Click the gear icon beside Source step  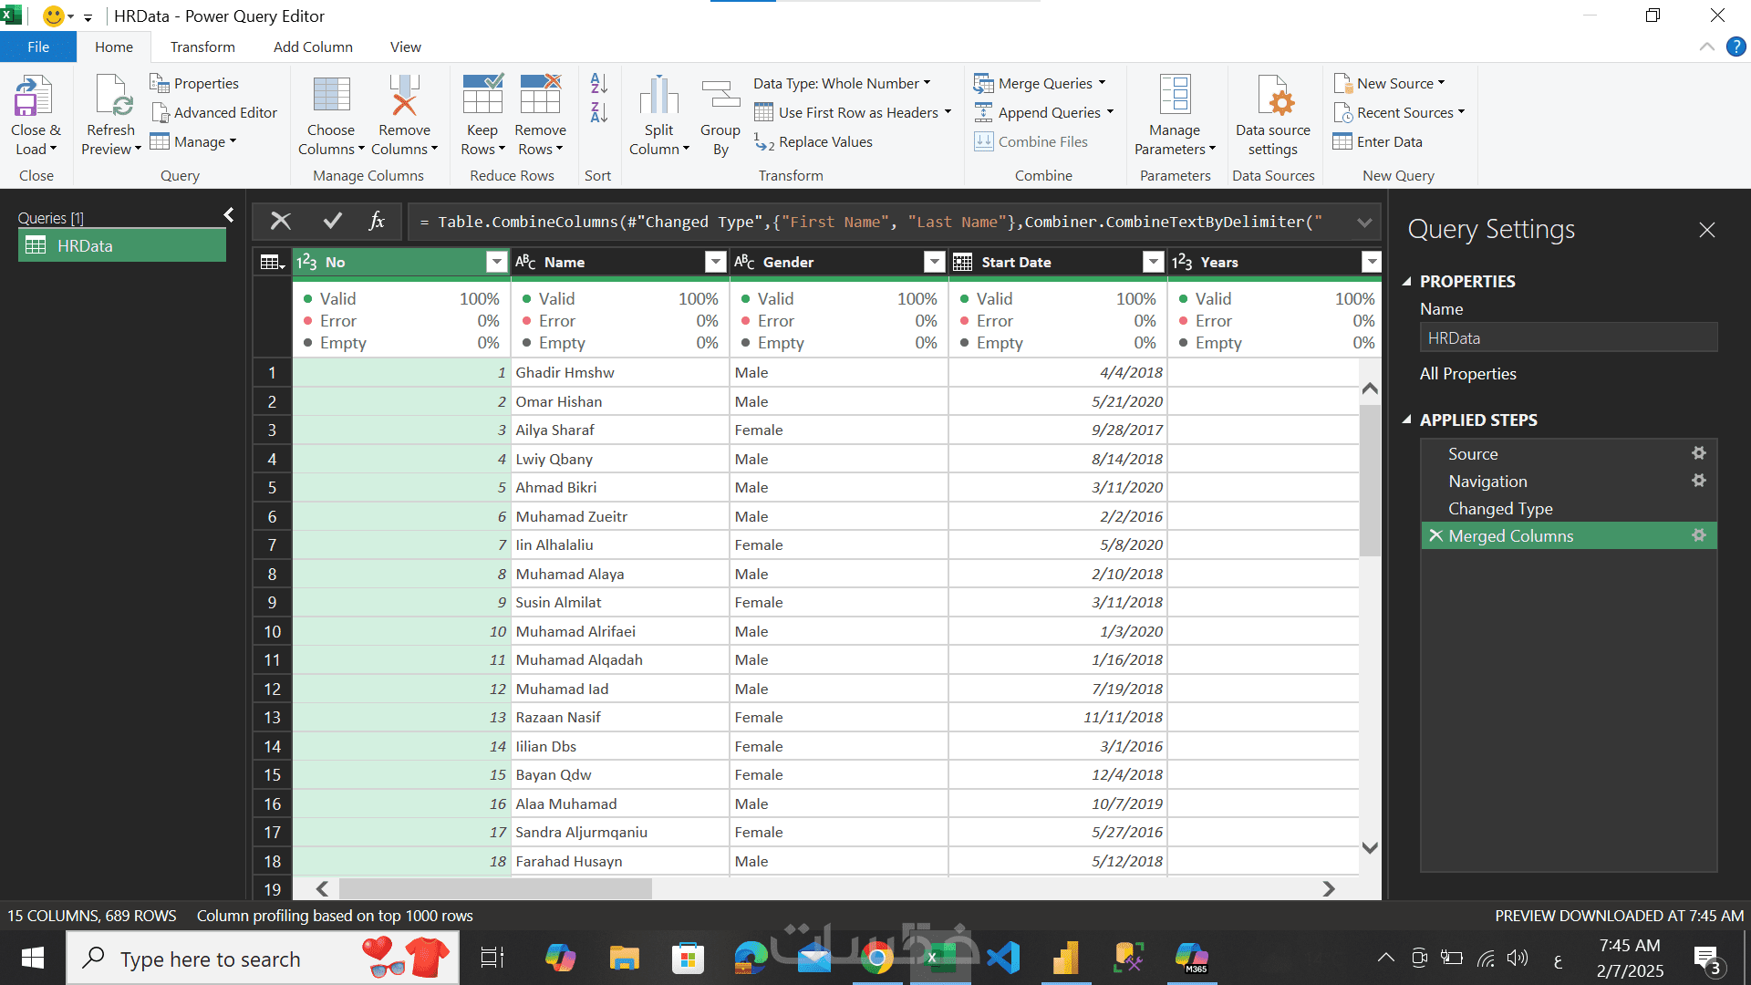click(1698, 453)
